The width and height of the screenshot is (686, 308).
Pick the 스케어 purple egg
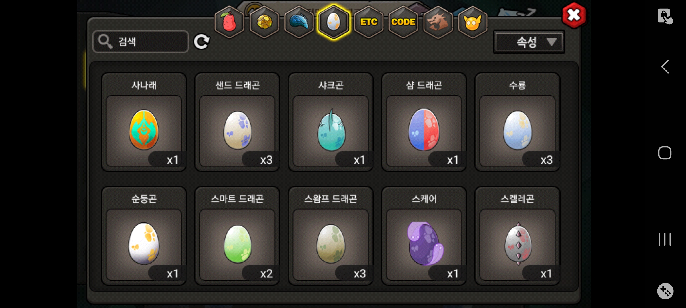(x=424, y=236)
